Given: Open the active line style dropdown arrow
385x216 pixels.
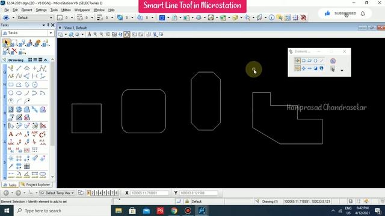Looking at the screenshot, I should [92, 17].
